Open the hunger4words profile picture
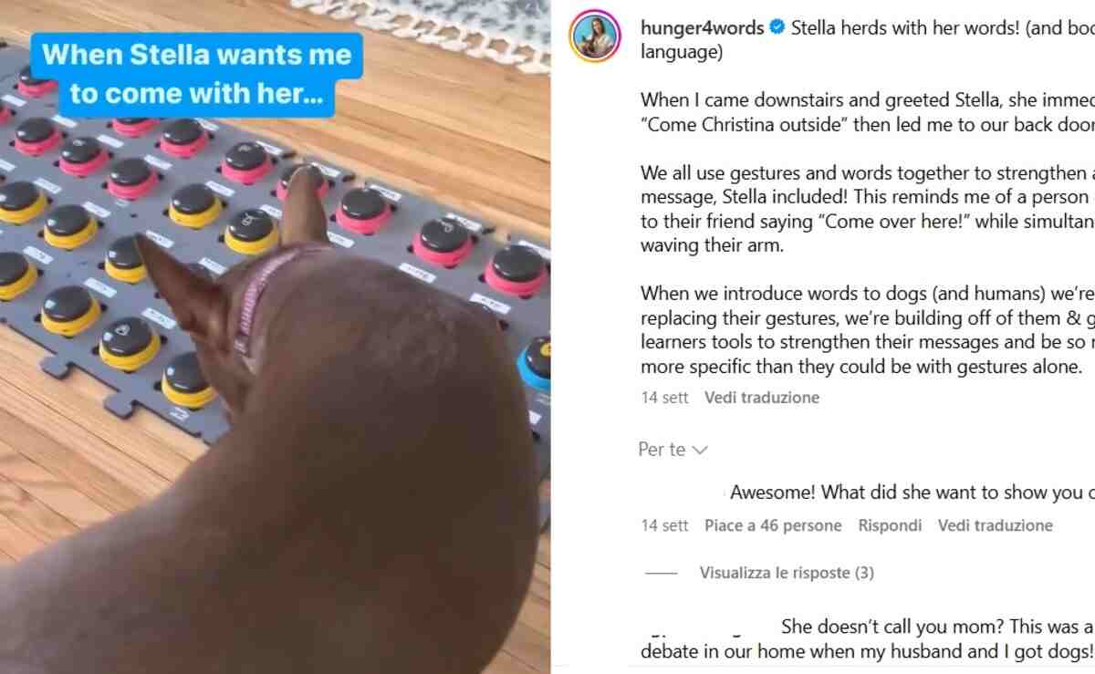 [x=595, y=37]
